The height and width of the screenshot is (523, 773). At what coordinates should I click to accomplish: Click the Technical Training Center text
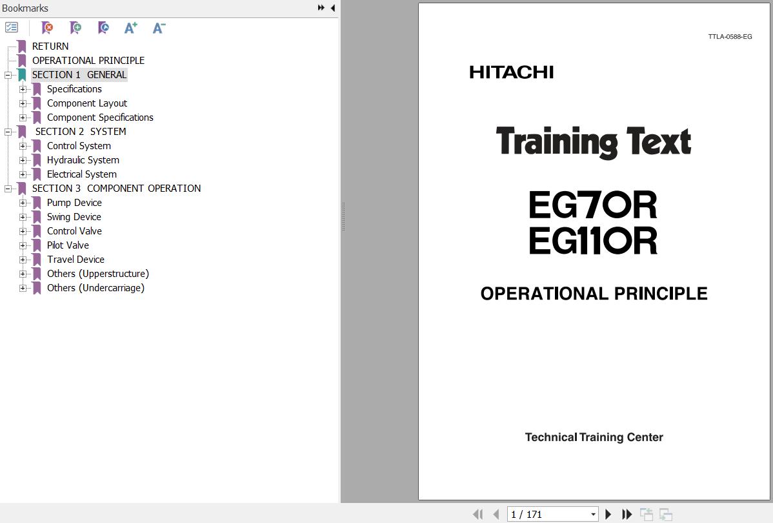point(594,437)
